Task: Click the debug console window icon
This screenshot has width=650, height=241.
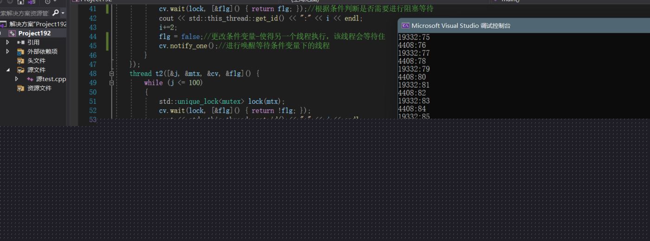Action: click(x=405, y=26)
